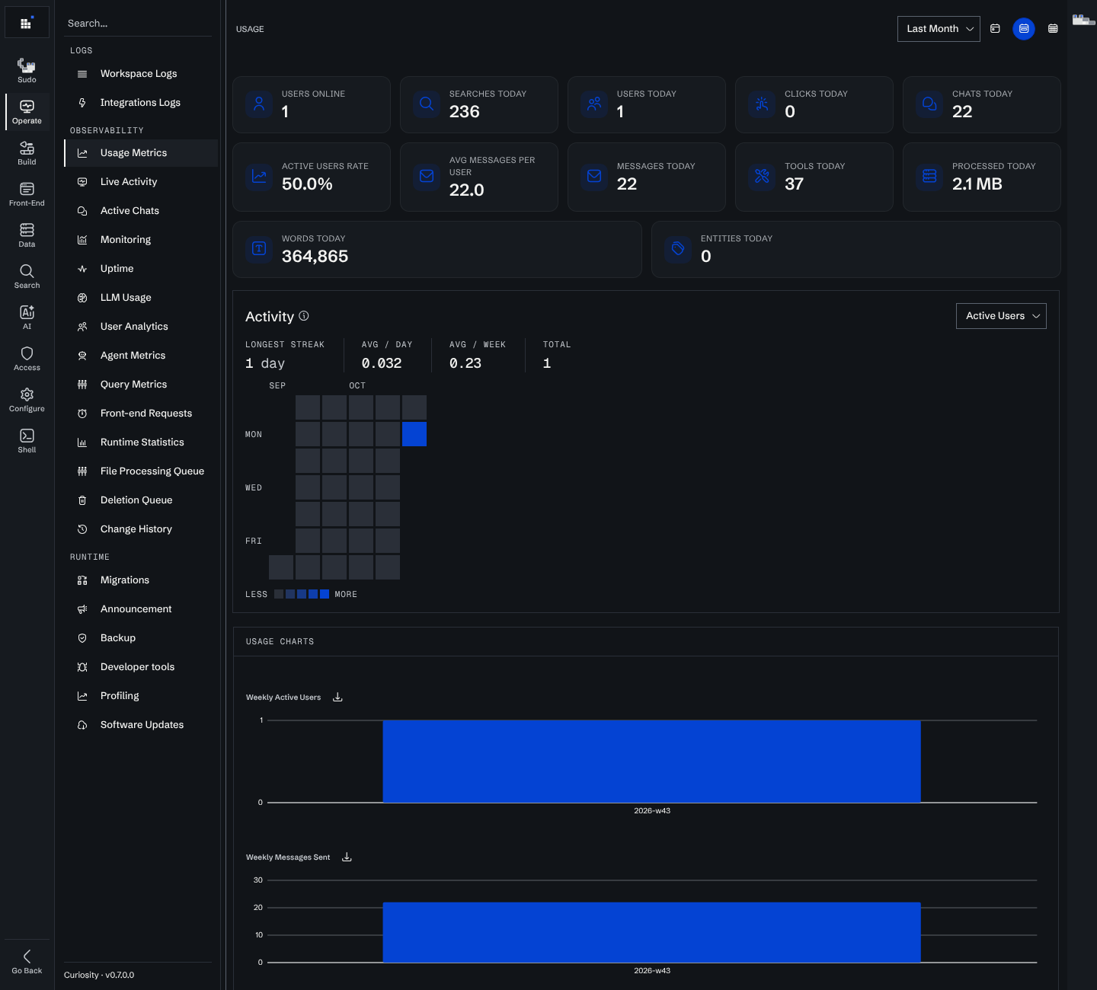Open Backup page
Screen dimensions: 1097x990
click(x=141, y=637)
